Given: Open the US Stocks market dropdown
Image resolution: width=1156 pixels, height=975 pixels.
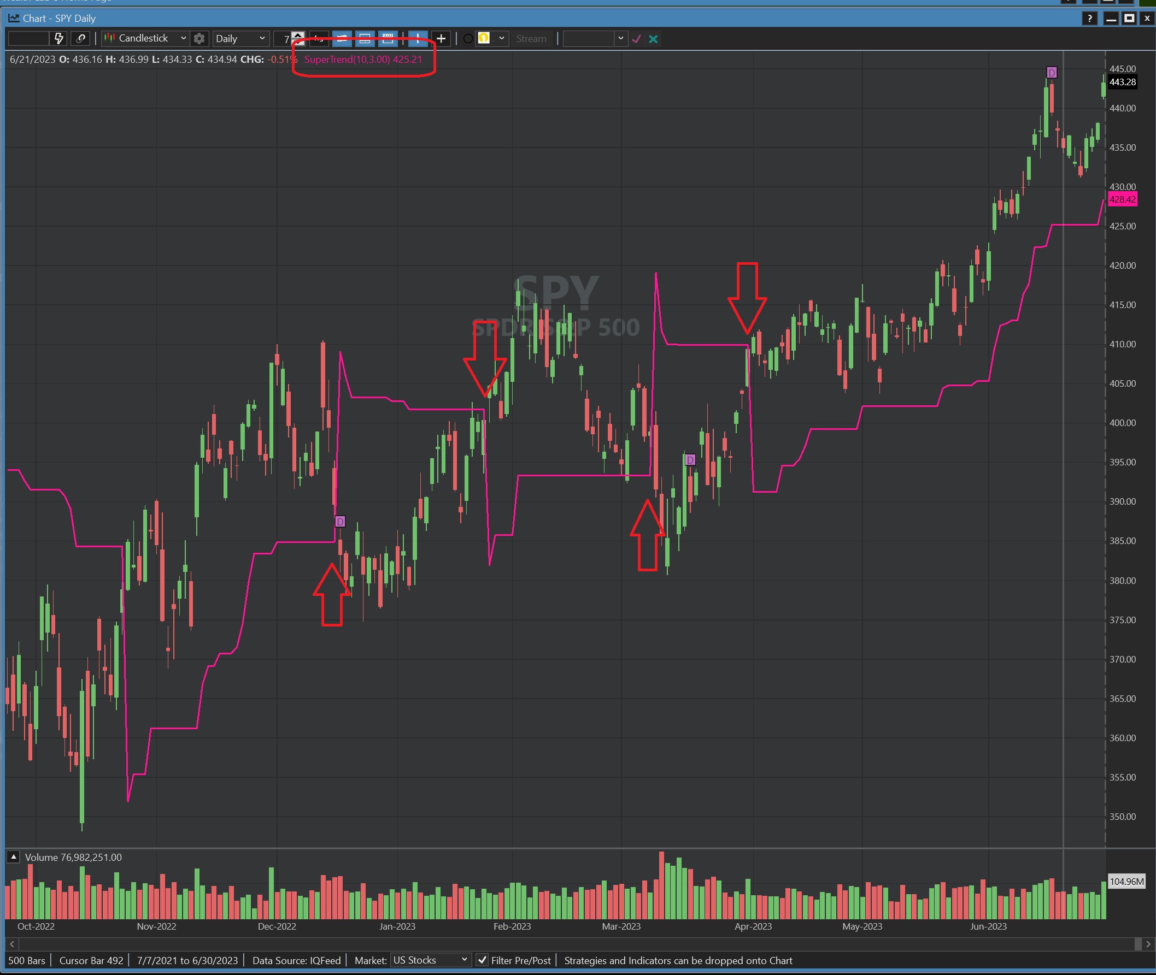Looking at the screenshot, I should coord(430,960).
